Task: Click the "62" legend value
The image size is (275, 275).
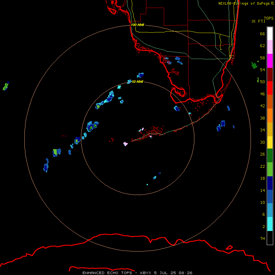Action: coord(262,46)
